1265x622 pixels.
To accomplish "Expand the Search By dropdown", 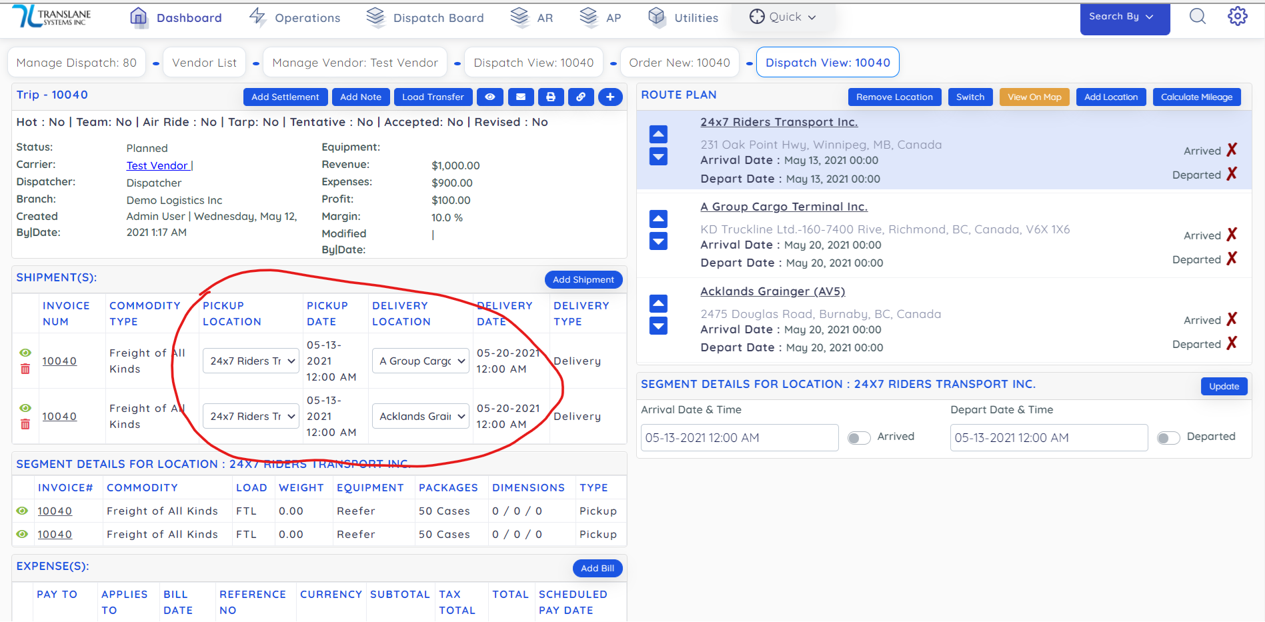I will point(1124,17).
